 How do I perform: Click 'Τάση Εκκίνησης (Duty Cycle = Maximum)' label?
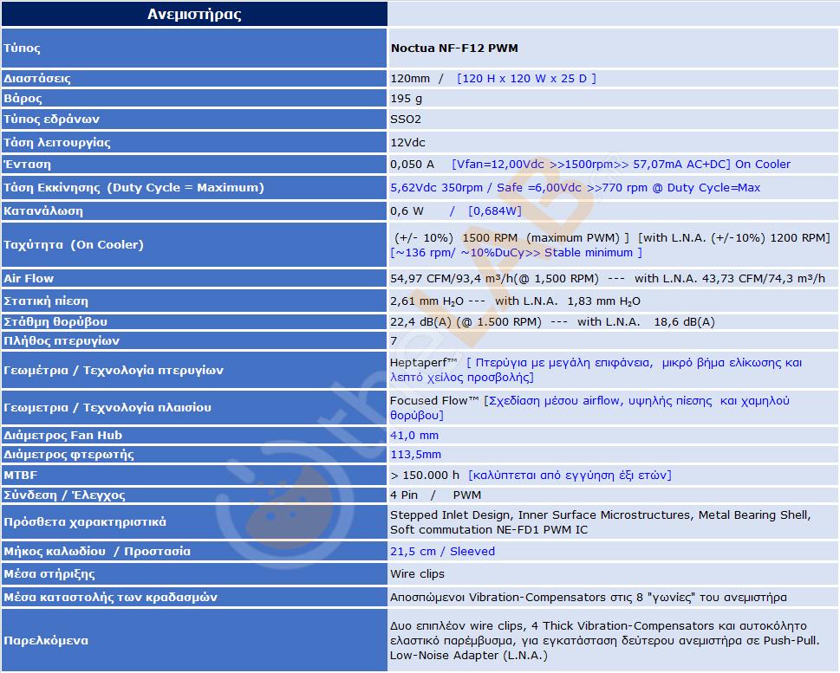(x=133, y=188)
